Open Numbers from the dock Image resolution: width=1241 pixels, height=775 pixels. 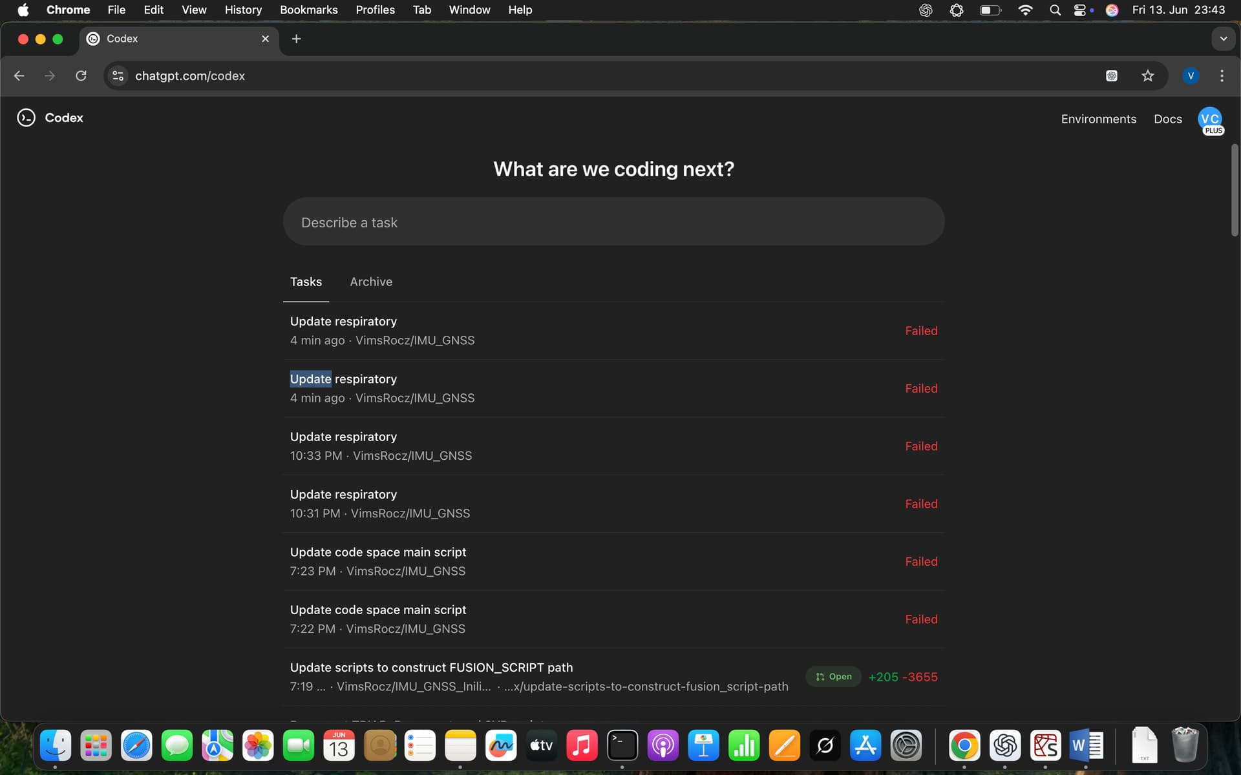pyautogui.click(x=744, y=745)
